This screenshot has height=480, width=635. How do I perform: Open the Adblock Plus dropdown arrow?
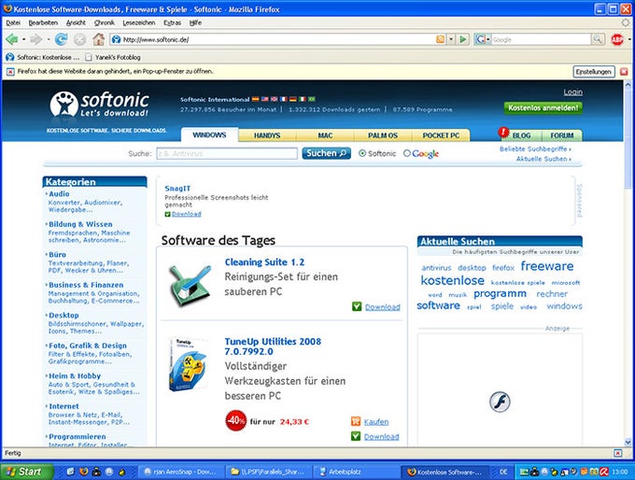628,39
